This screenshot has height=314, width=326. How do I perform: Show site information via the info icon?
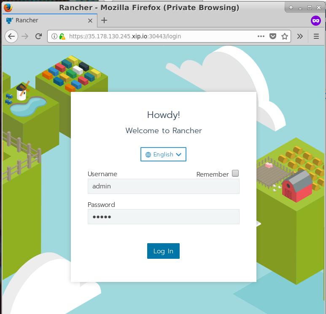coord(54,36)
